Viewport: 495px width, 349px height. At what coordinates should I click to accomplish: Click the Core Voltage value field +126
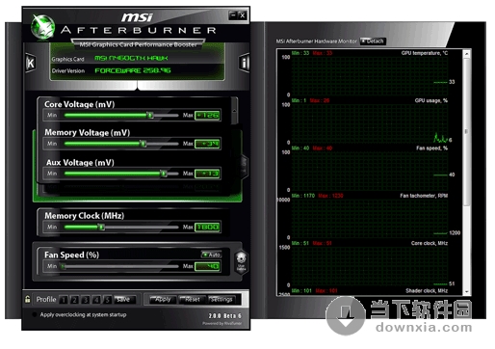tap(207, 115)
